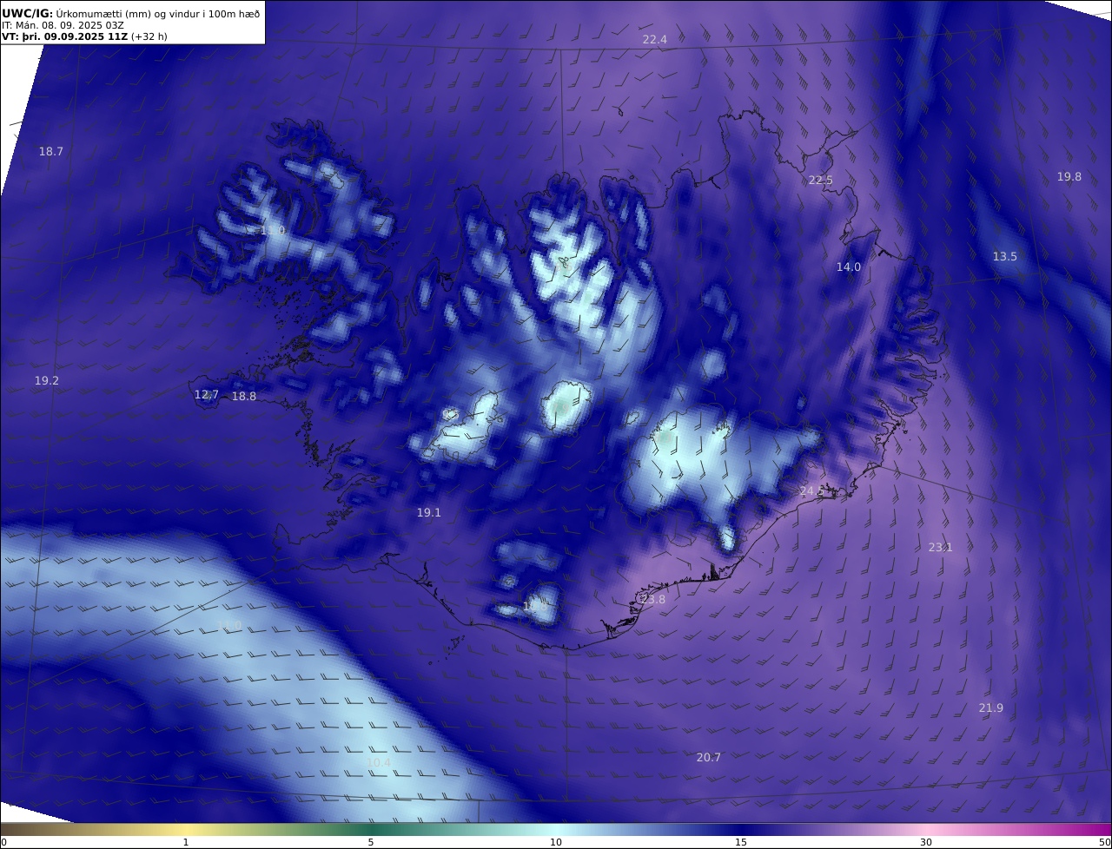Click the 21.9 value label on the map
Image resolution: width=1112 pixels, height=849 pixels.
pos(991,708)
